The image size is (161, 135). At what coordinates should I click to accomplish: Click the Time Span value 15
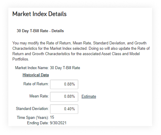[52, 117]
